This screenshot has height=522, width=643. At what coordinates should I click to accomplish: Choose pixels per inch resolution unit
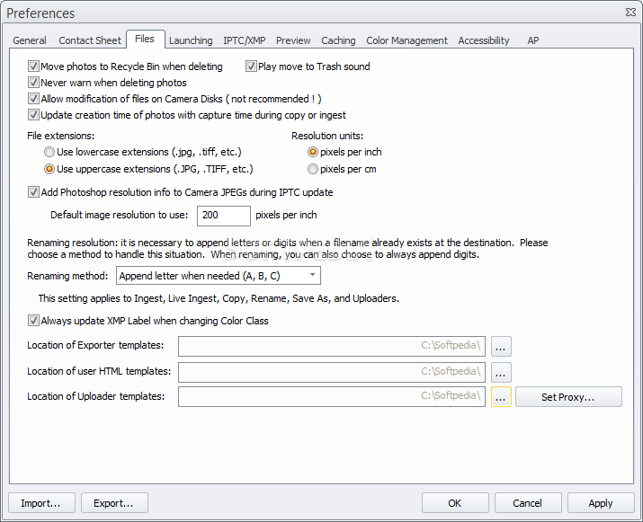click(313, 152)
